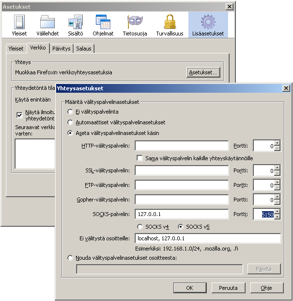This screenshot has width=293, height=301.
Task: Increase SSL port with up arrow
Action: (x=277, y=168)
